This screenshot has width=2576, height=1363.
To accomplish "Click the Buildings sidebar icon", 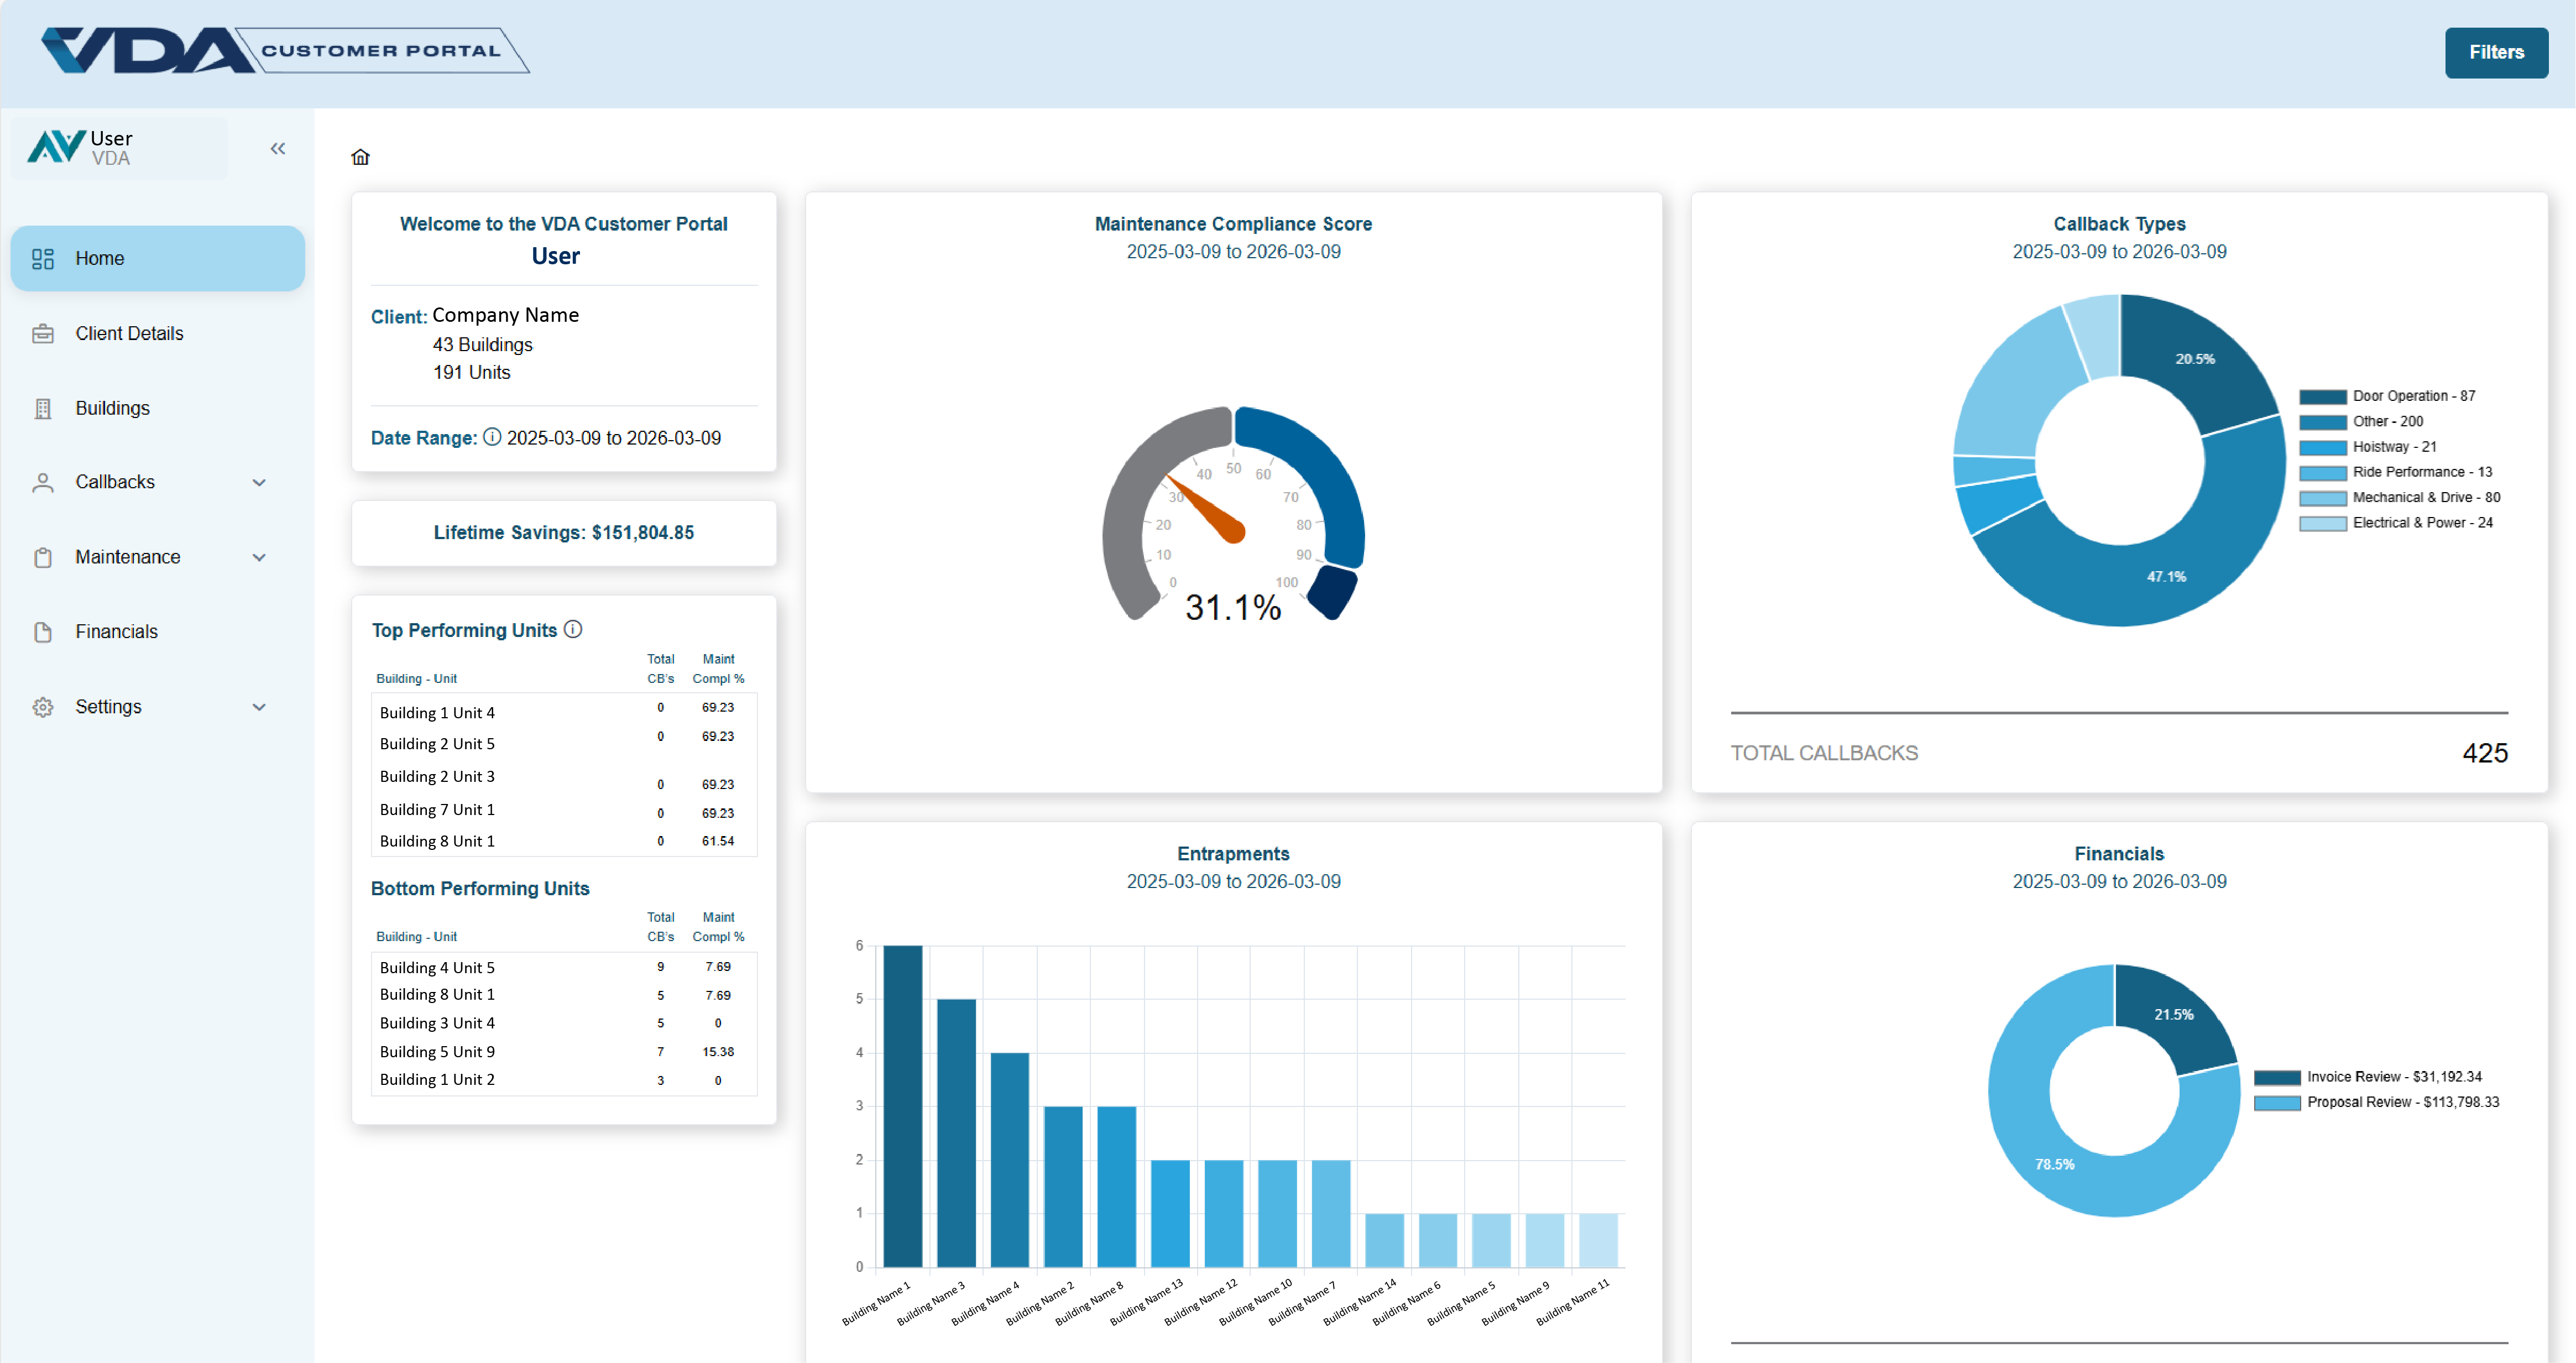I will pyautogui.click(x=43, y=408).
